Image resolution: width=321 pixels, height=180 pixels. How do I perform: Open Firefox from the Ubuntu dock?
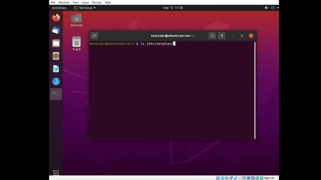pos(56,17)
